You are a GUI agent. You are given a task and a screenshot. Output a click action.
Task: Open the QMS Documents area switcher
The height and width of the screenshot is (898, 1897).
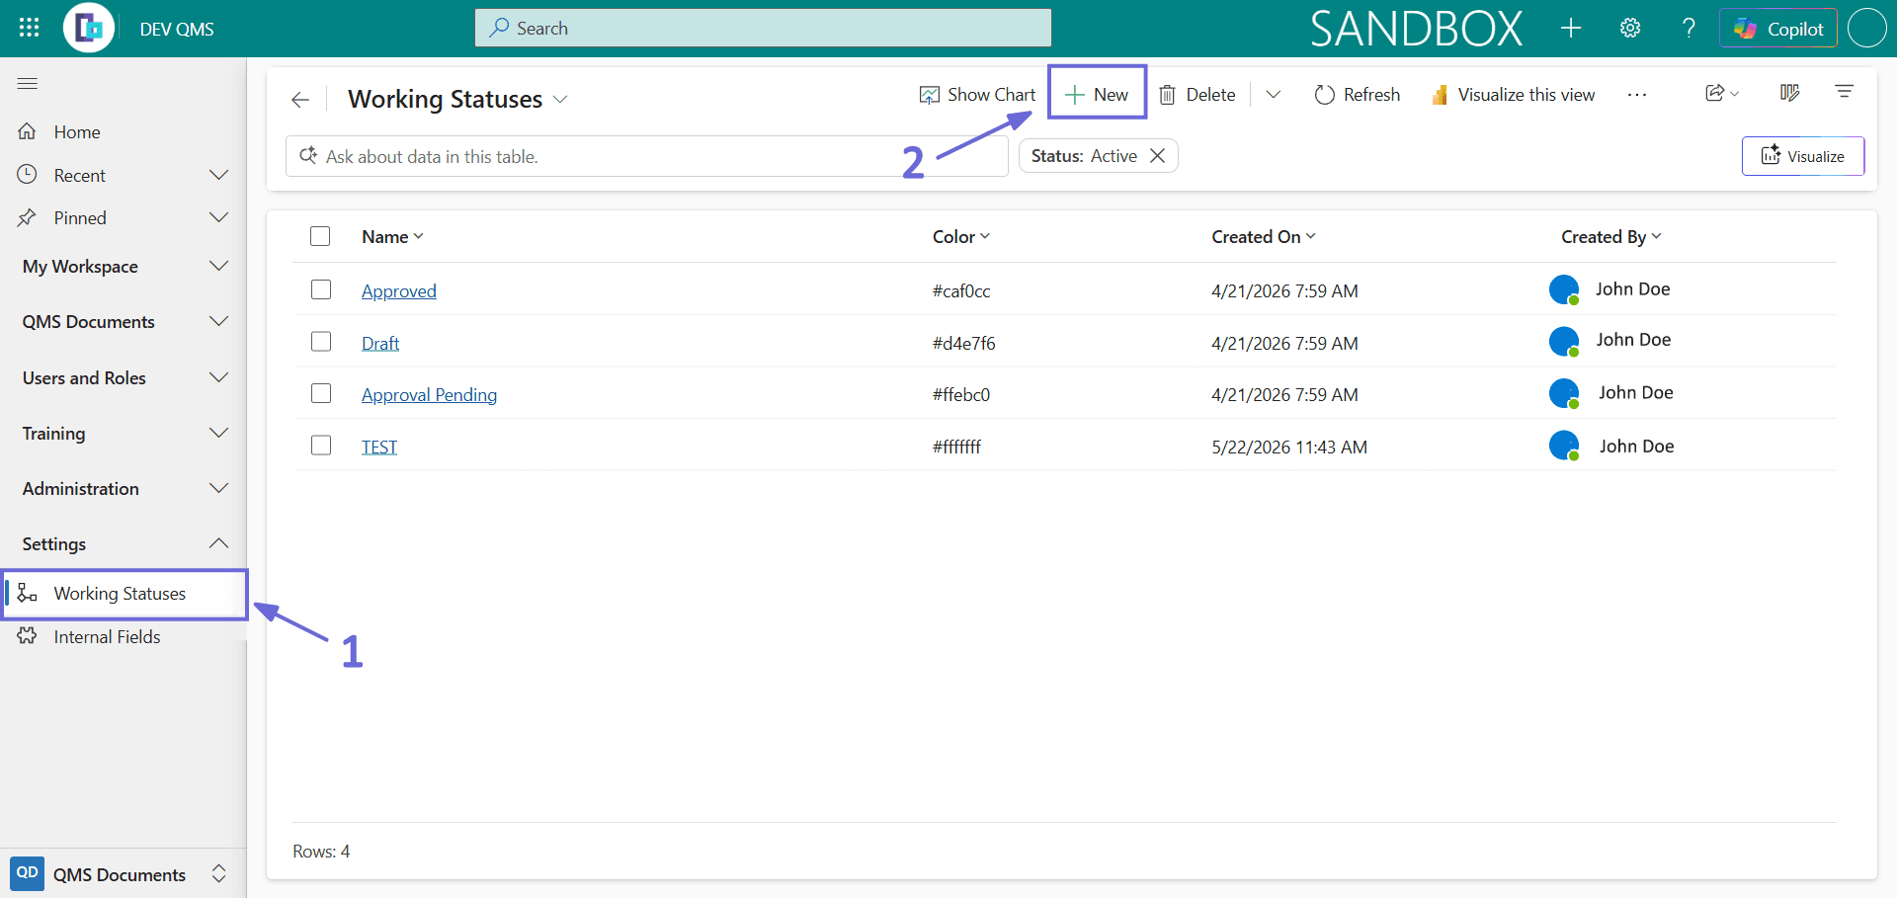click(x=124, y=874)
